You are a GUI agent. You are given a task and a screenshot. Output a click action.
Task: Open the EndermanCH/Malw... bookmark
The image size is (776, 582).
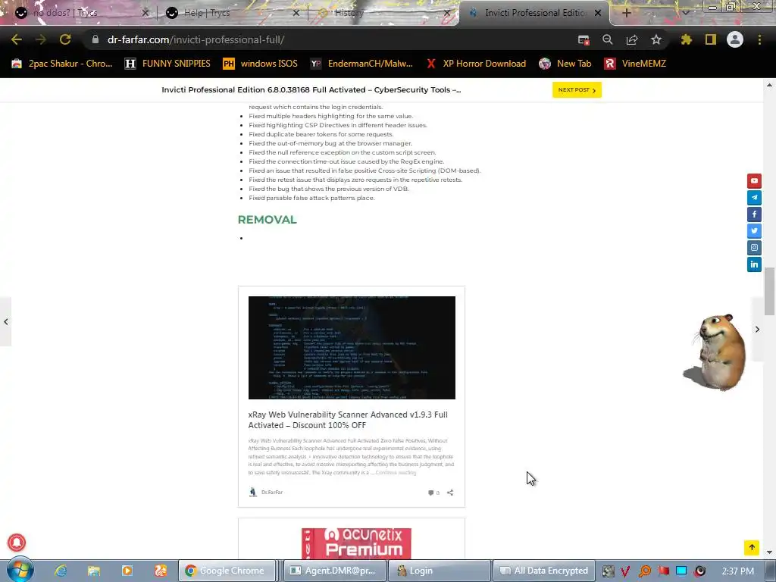coord(361,64)
